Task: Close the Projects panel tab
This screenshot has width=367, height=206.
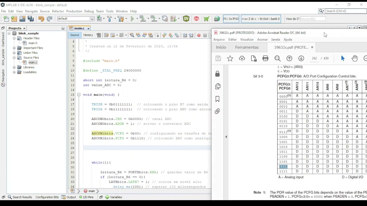Action: point(24,28)
